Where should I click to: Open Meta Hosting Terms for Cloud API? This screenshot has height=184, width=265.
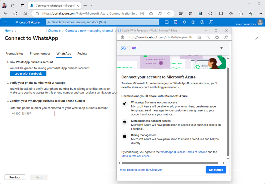(141, 170)
